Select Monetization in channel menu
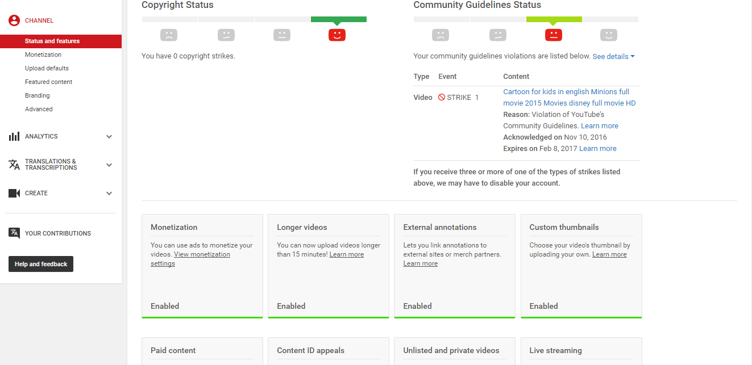 tap(43, 54)
